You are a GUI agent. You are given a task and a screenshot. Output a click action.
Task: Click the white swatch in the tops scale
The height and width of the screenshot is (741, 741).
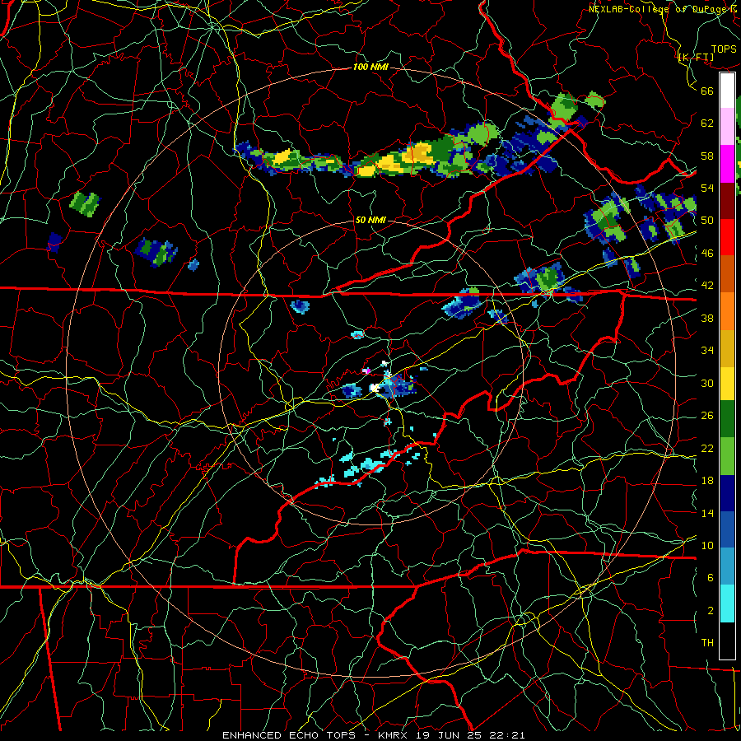(x=727, y=91)
